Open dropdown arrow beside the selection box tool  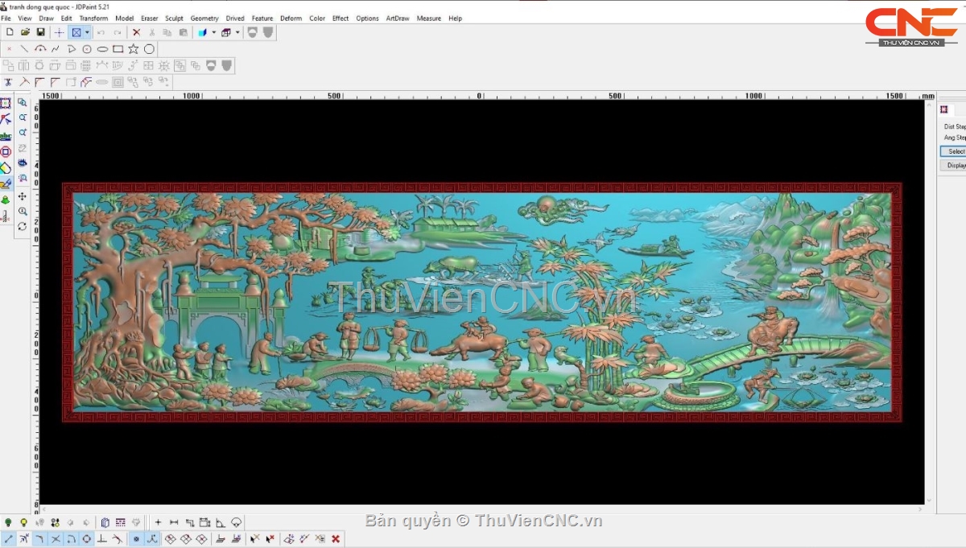tap(87, 32)
